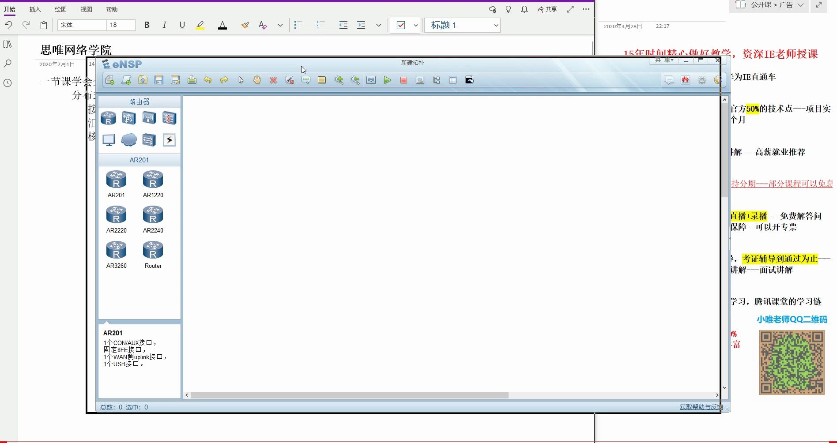Start devices with the green play button

pyautogui.click(x=387, y=80)
